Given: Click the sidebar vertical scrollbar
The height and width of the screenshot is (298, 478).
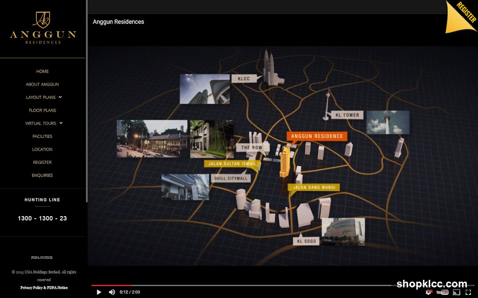Looking at the screenshot, I should (x=87, y=101).
